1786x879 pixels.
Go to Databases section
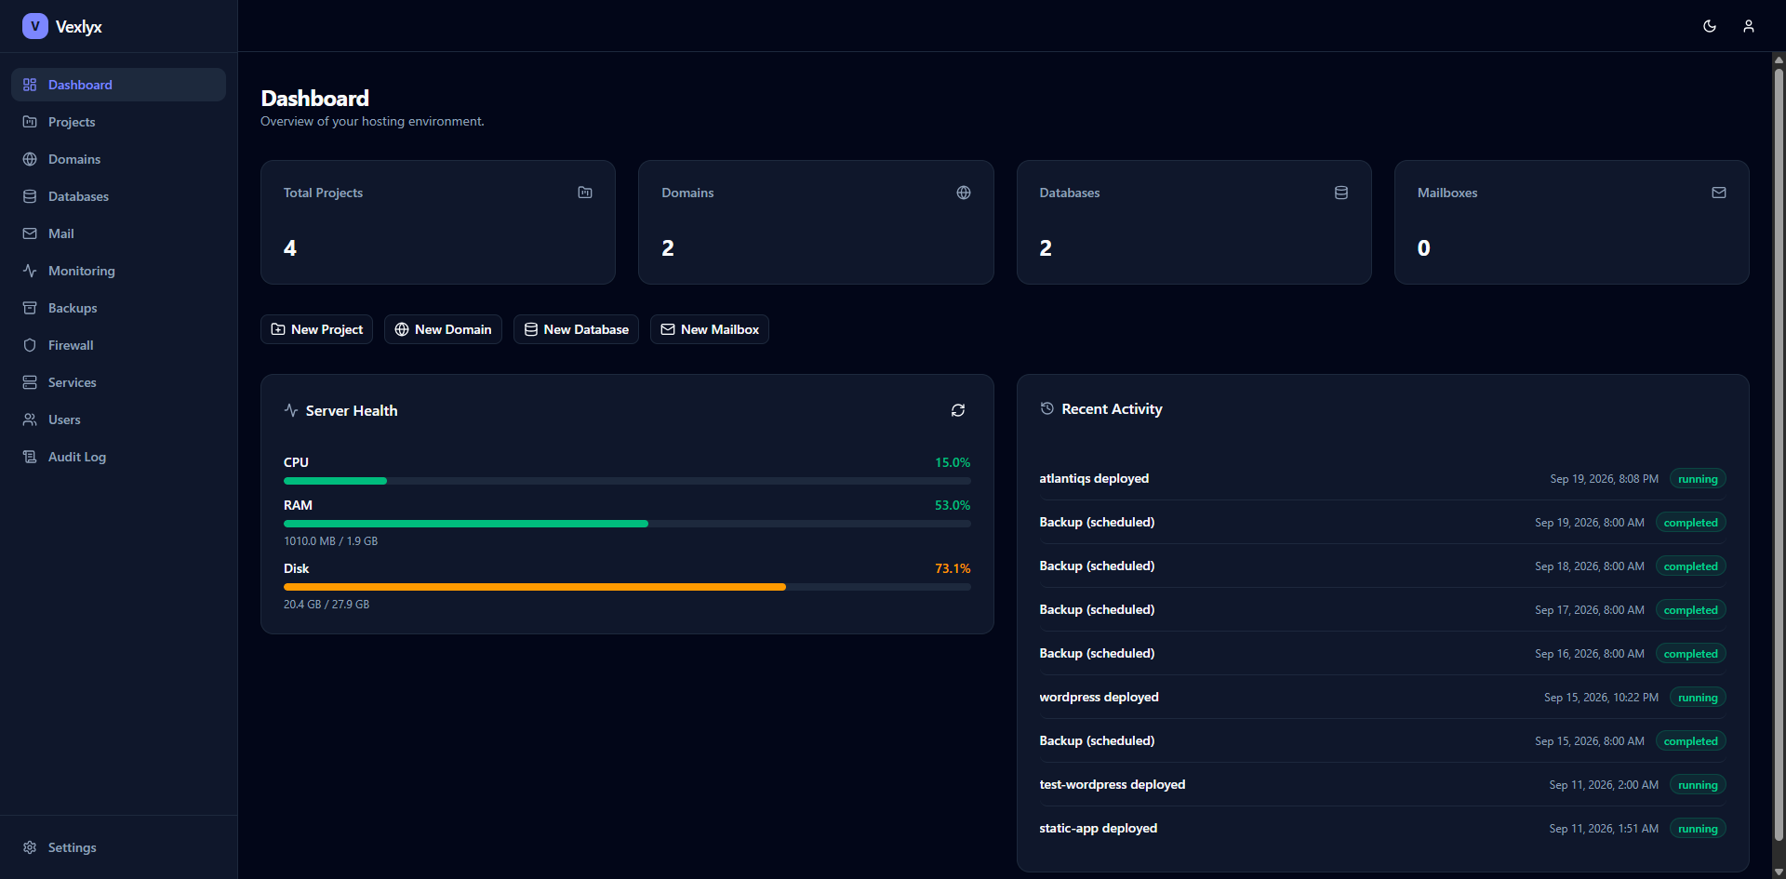[x=118, y=196]
